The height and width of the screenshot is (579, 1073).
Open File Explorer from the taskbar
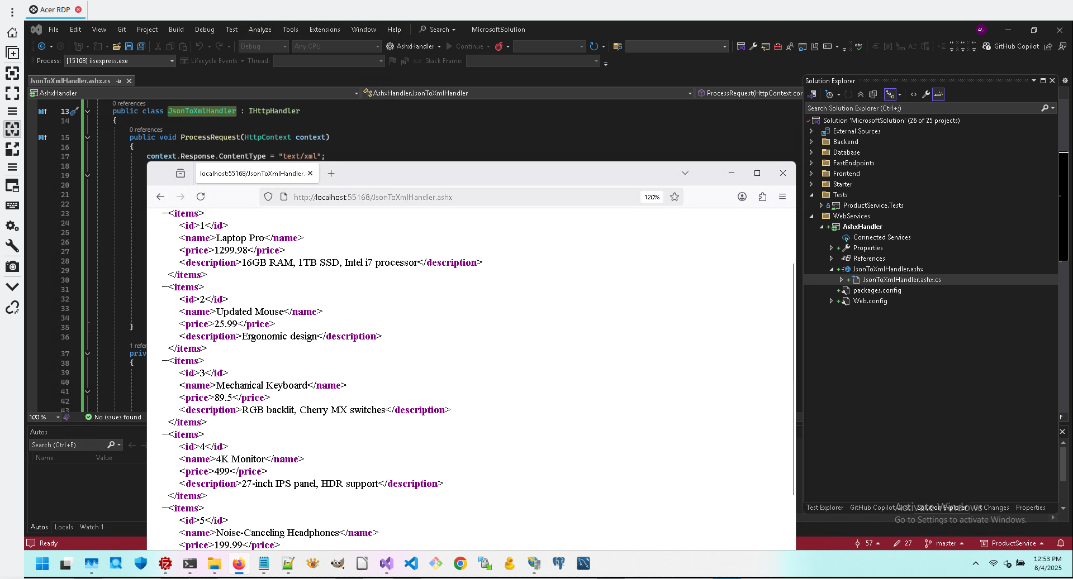pyautogui.click(x=214, y=563)
